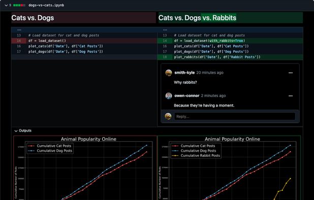Select the removed line 14 in the left pane
Image resolution: width=314 pixels, height=200 pixels.
click(84, 41)
